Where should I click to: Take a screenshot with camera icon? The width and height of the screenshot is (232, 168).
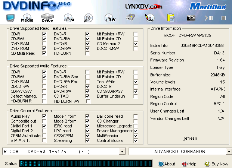pos(191,18)
